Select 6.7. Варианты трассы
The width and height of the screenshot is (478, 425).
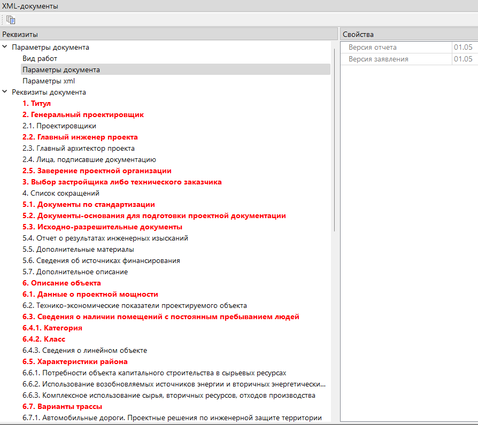[62, 407]
